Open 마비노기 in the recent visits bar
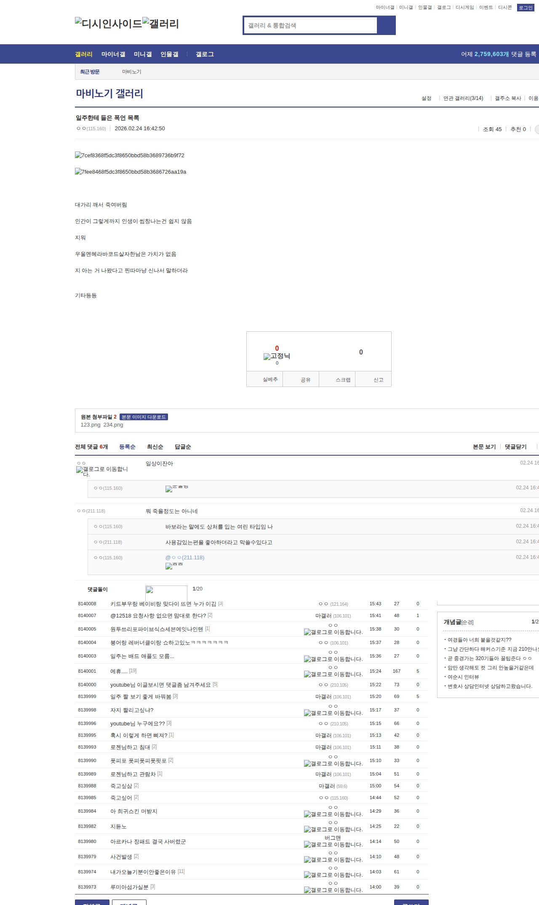 132,72
